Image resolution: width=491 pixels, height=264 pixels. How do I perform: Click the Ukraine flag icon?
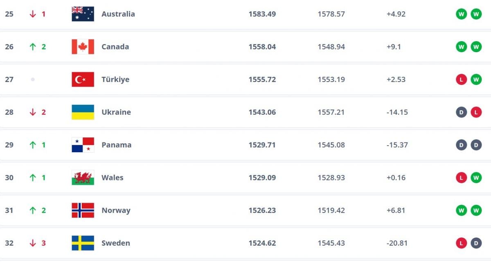[83, 112]
